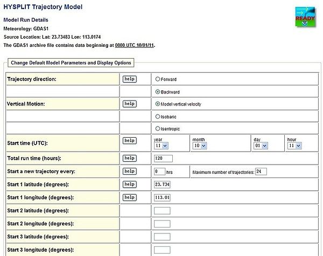Open help for Start 1 latitude
The image size is (323, 256).
point(130,184)
